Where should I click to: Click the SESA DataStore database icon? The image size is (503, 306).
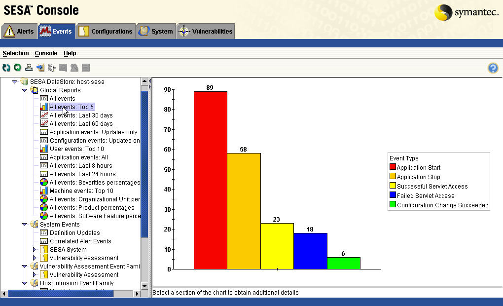point(24,81)
